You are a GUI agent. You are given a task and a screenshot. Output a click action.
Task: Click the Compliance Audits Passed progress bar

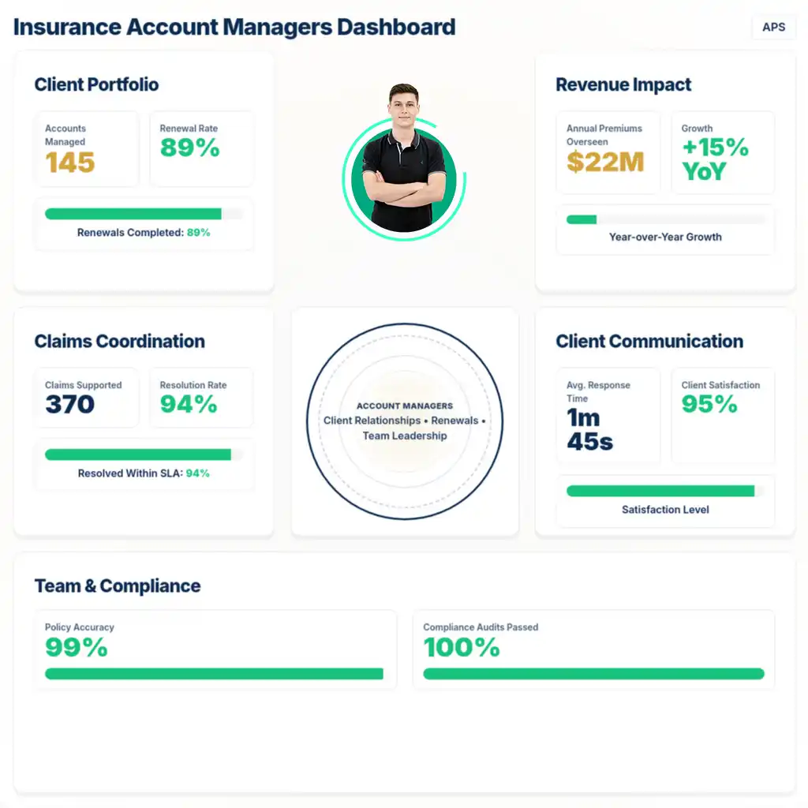point(593,674)
